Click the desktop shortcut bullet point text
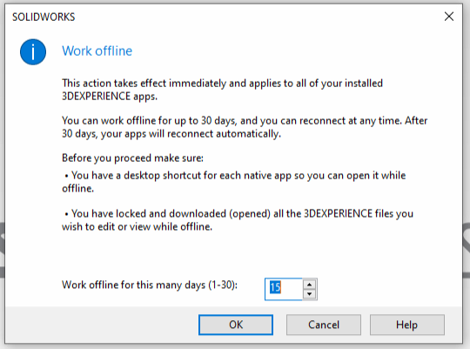 [234, 182]
